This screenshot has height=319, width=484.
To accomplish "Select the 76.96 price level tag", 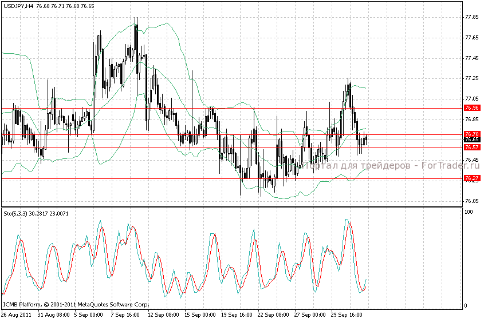I will [471, 108].
